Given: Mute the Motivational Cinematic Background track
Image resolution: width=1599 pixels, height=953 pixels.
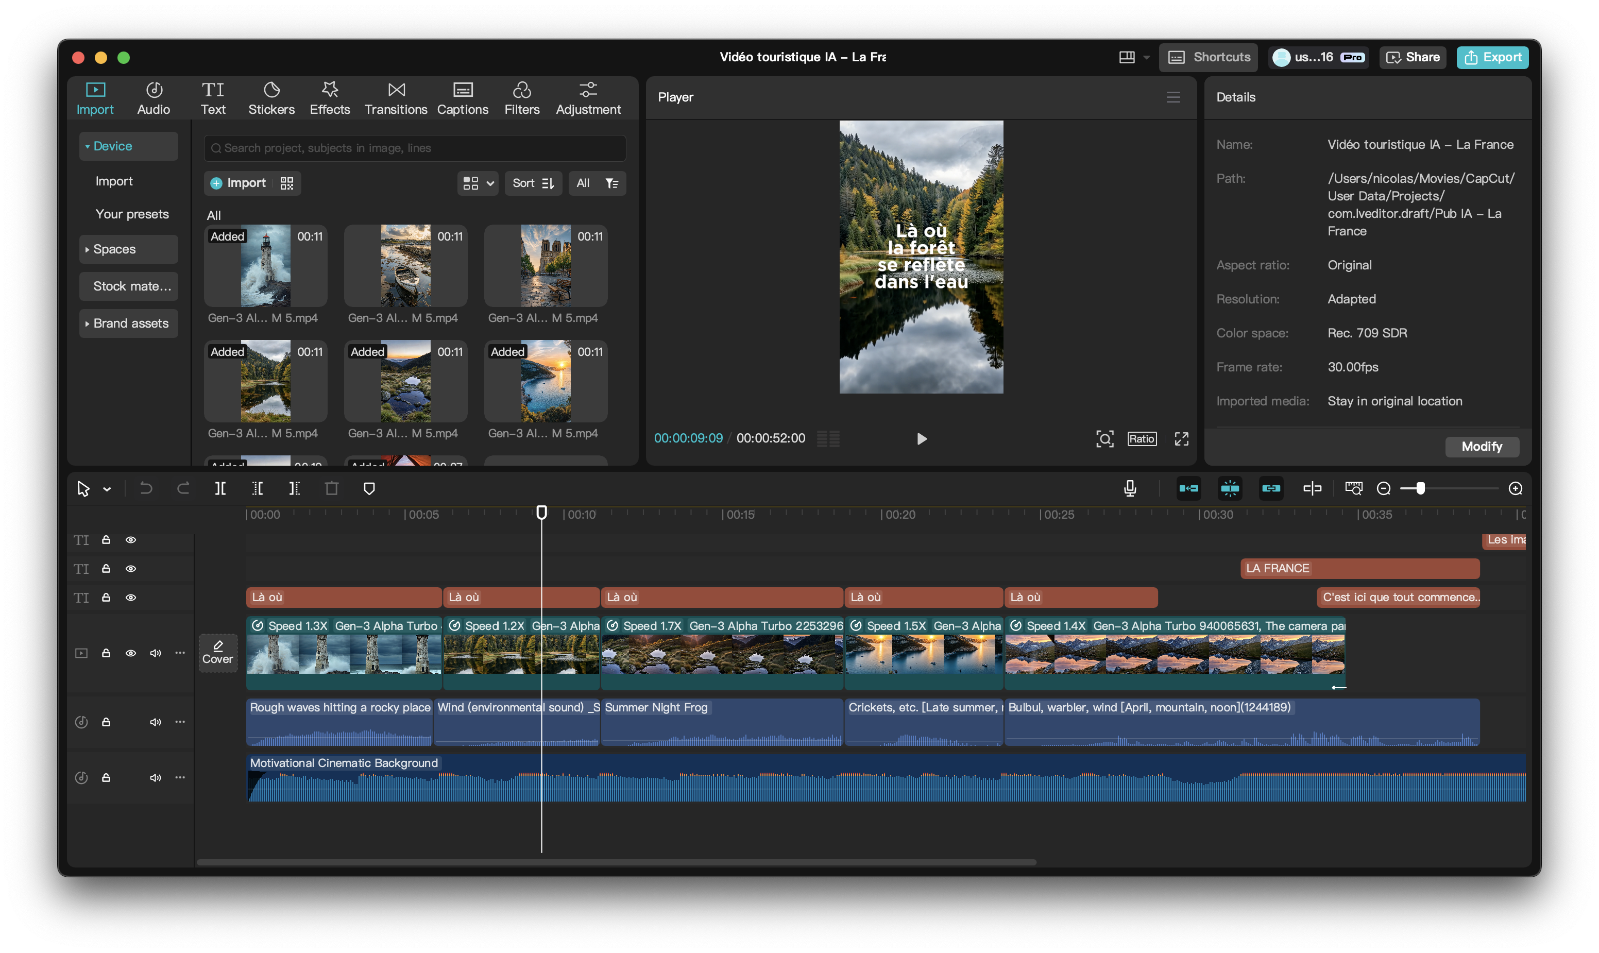Looking at the screenshot, I should click(156, 778).
